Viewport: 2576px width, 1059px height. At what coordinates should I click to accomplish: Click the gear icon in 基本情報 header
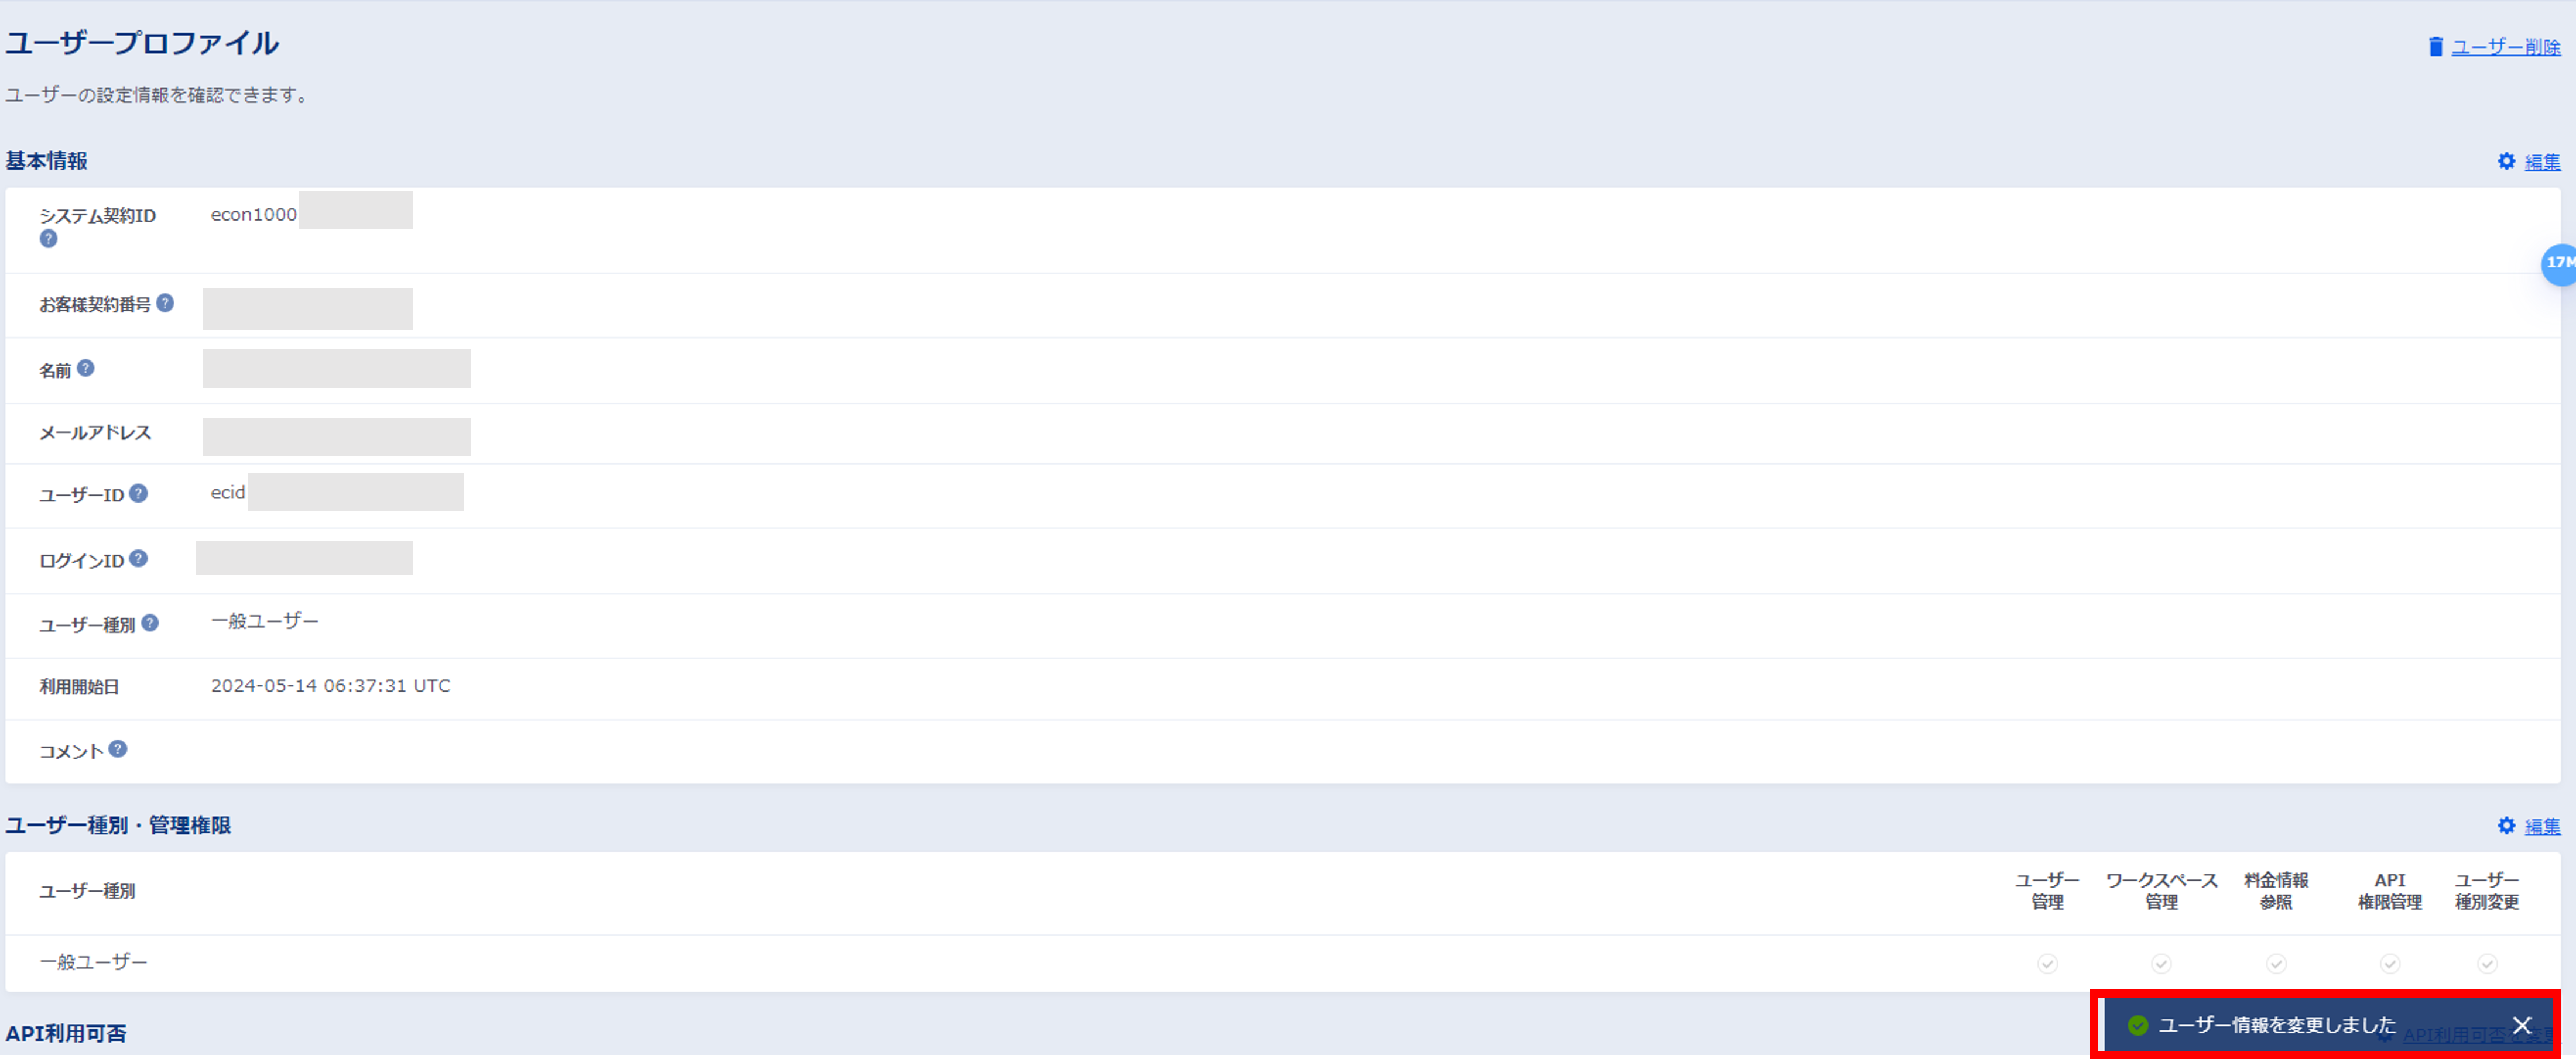[2506, 161]
